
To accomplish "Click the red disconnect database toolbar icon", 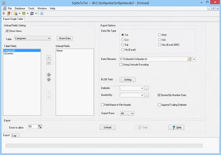I will [x=9, y=13].
